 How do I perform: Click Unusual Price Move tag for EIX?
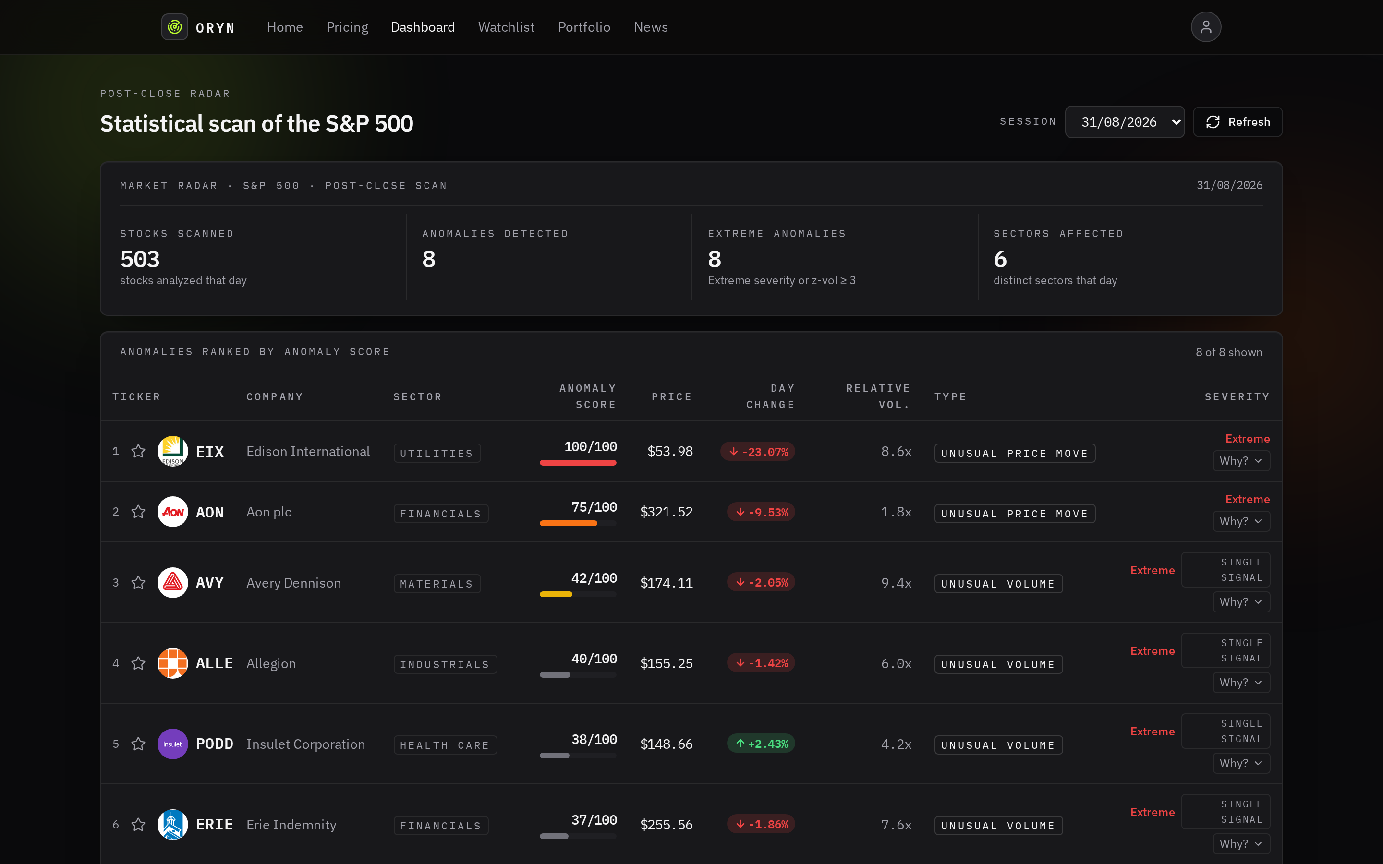click(1014, 453)
